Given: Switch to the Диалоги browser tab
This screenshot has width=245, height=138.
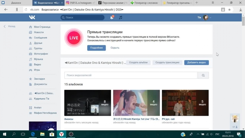Looking at the screenshot, I should pos(16,3).
